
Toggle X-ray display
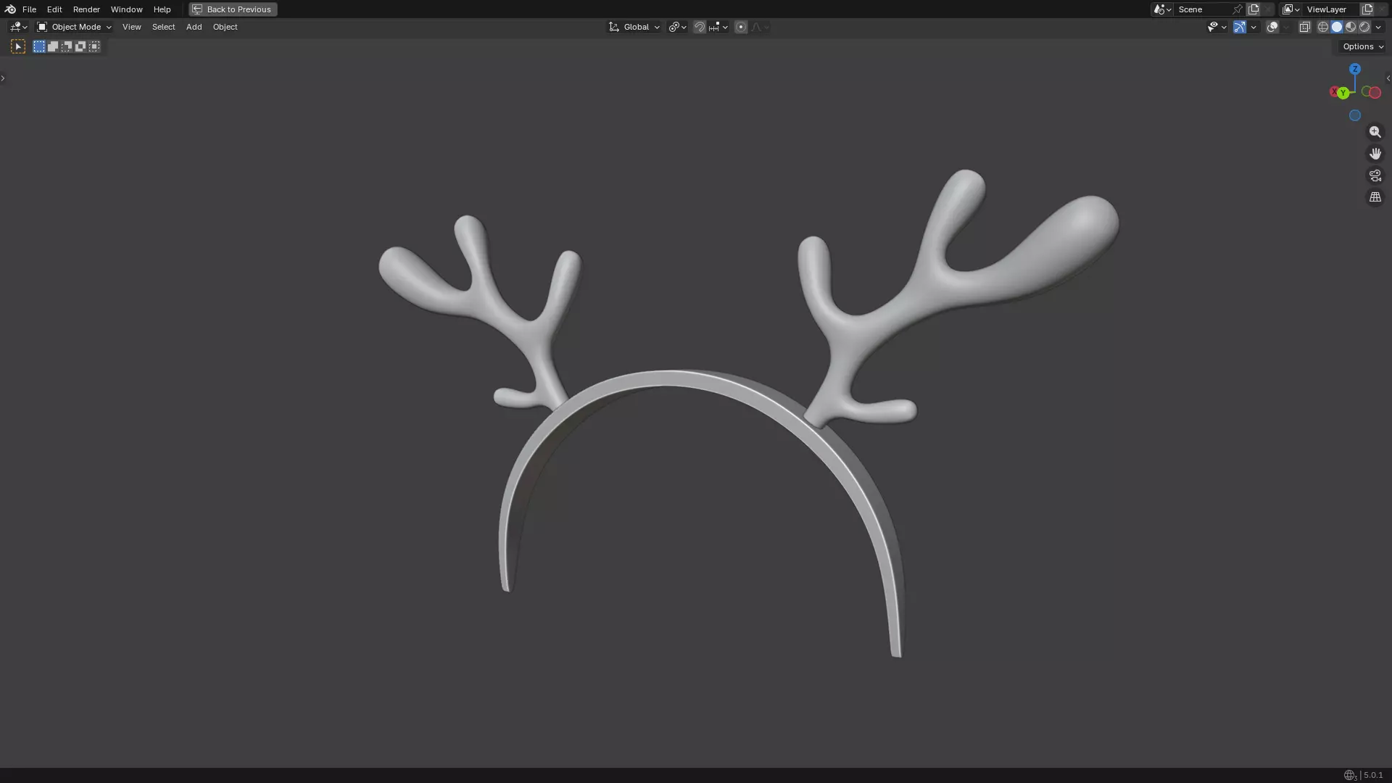tap(1304, 27)
